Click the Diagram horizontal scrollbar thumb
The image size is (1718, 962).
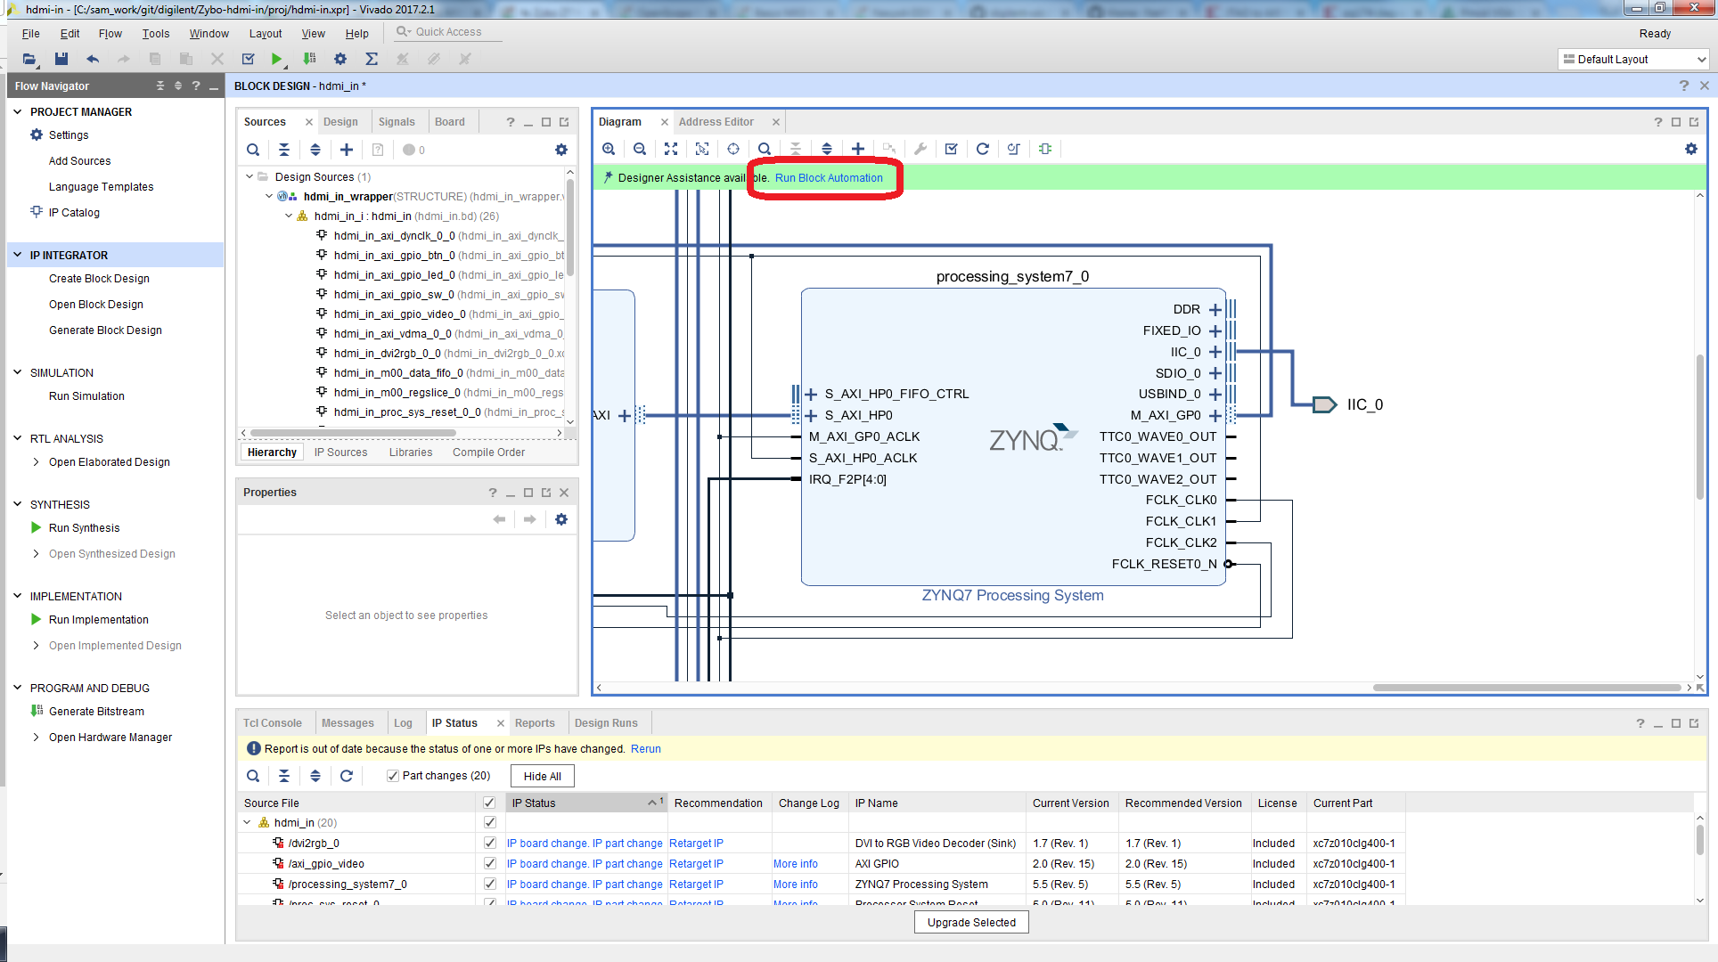click(1526, 687)
